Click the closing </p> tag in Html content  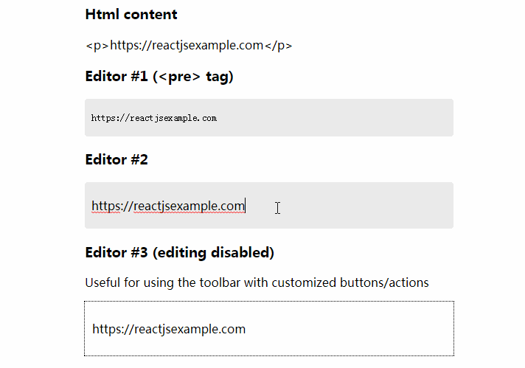click(x=279, y=45)
